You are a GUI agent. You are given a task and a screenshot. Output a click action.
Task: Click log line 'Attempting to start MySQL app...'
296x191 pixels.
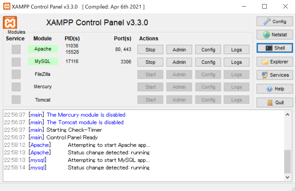point(109,160)
